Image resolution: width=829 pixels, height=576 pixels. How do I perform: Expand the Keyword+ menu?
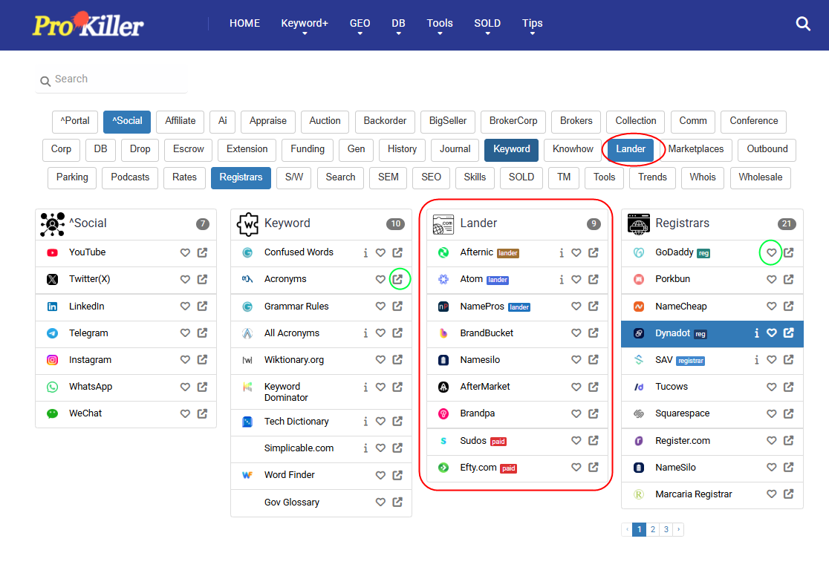(305, 24)
